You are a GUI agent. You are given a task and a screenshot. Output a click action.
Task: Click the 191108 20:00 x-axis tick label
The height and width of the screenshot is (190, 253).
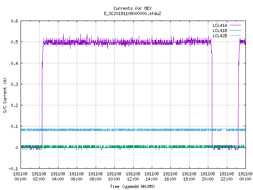[x=208, y=177]
